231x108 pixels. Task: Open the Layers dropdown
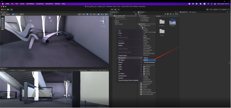pyautogui.click(x=217, y=9)
